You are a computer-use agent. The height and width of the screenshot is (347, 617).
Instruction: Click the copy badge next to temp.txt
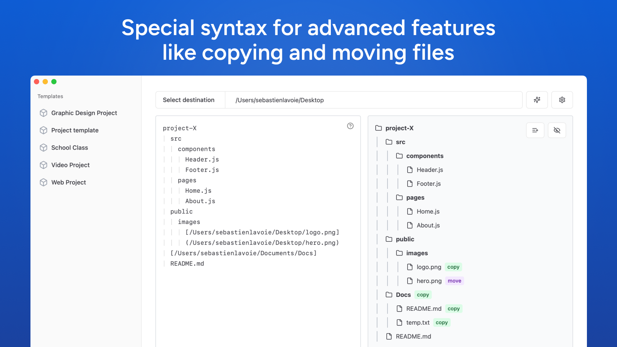[442, 322]
